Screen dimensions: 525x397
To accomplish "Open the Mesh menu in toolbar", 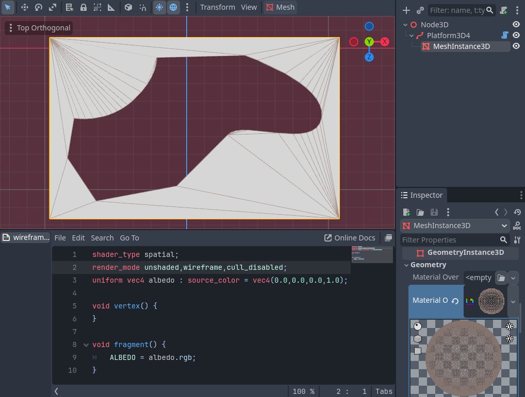I will click(281, 7).
